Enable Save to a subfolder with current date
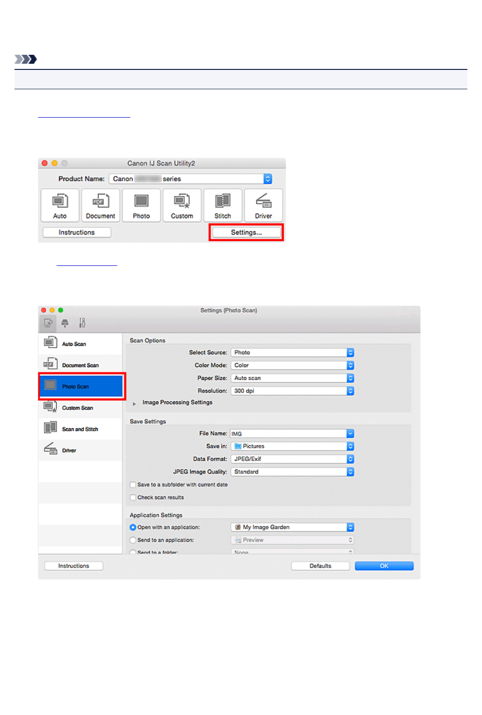The height and width of the screenshot is (715, 482). [133, 485]
